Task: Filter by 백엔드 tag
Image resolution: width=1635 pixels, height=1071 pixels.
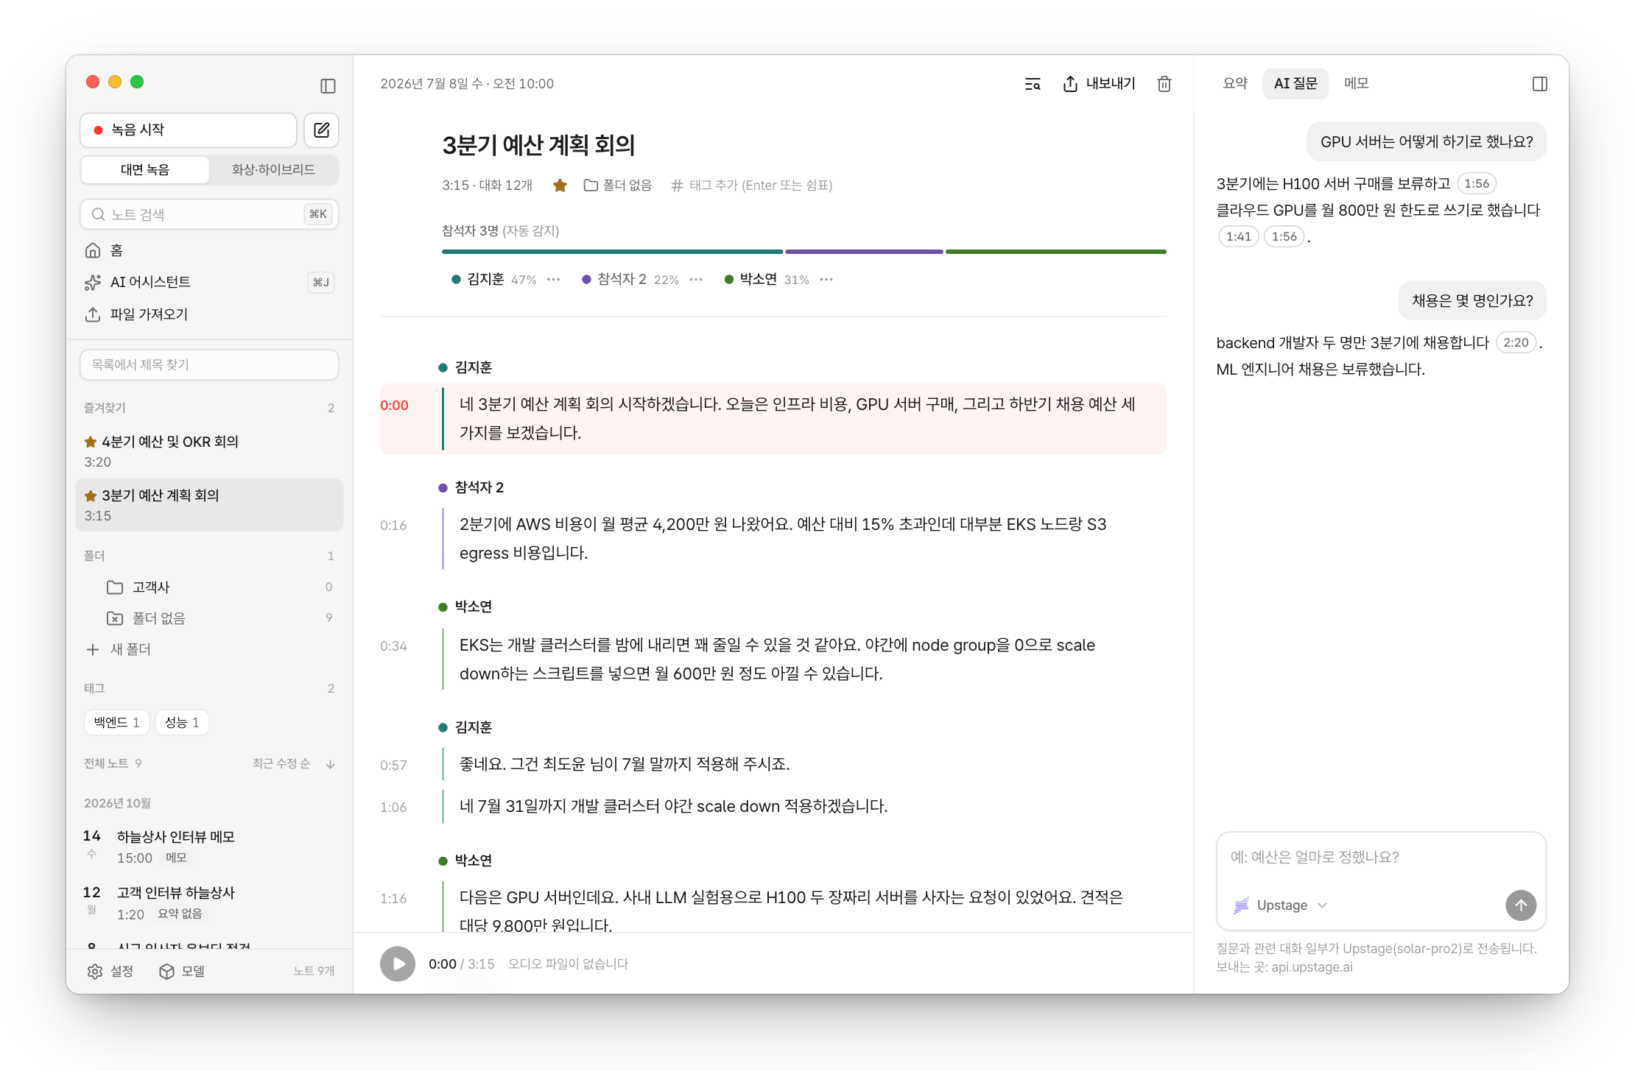Action: click(117, 723)
